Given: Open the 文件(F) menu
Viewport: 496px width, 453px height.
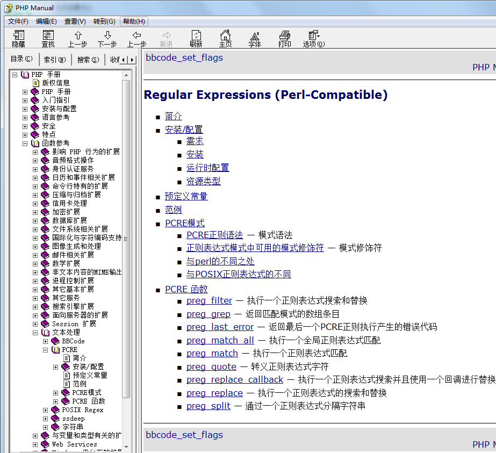Looking at the screenshot, I should (18, 21).
